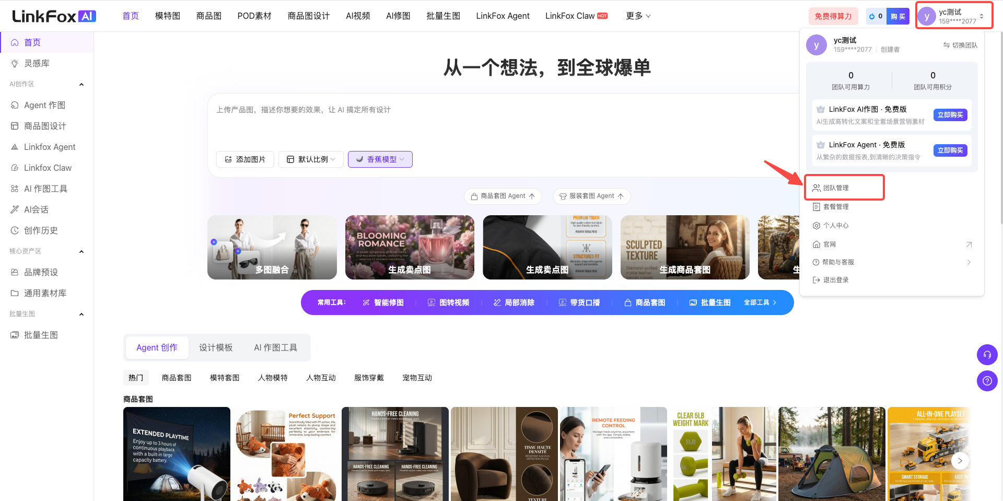
Task: Open Agent 作图 in the sidebar
Action: (47, 105)
